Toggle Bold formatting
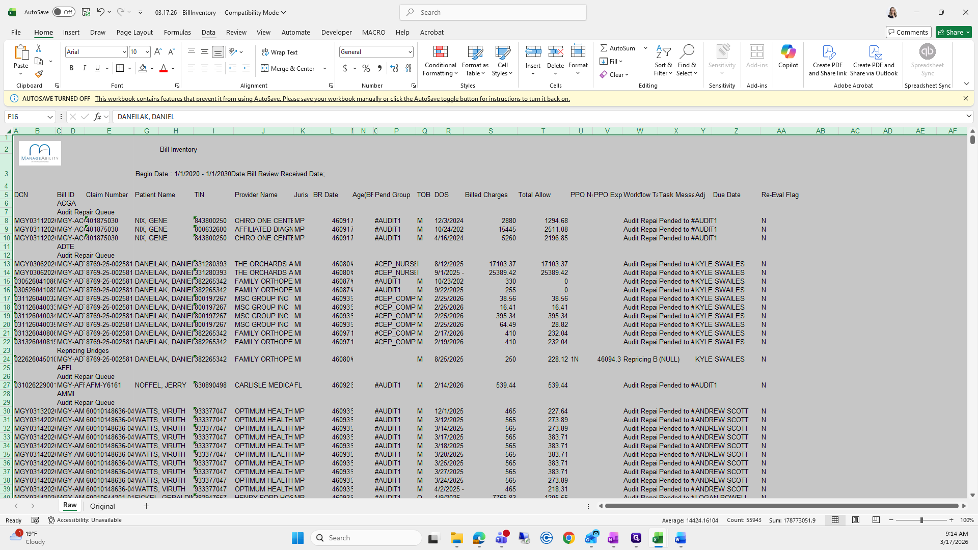This screenshot has height=550, width=978. (x=71, y=68)
